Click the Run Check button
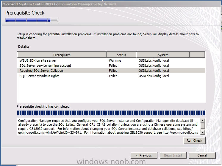Viewport: 222px width, 166px height. 194,141
